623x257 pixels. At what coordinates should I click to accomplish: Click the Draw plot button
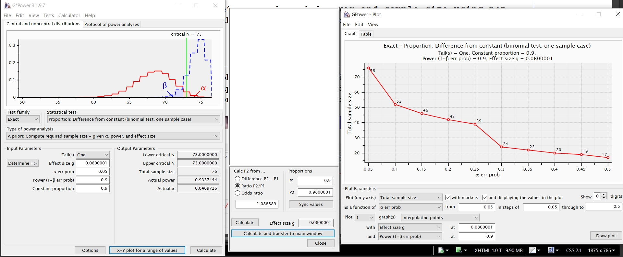[605, 236]
